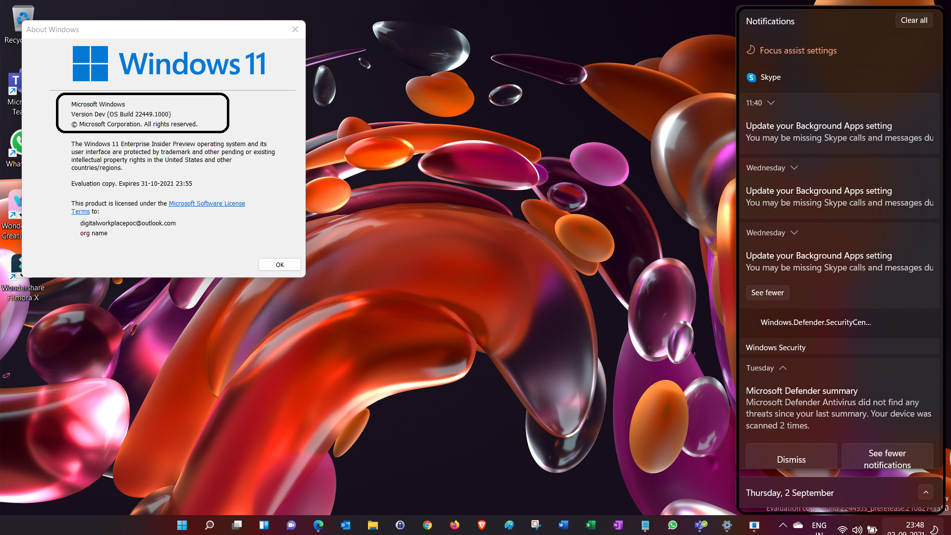This screenshot has height=535, width=951.
Task: Show hidden tray icons chevron
Action: pyautogui.click(x=783, y=525)
